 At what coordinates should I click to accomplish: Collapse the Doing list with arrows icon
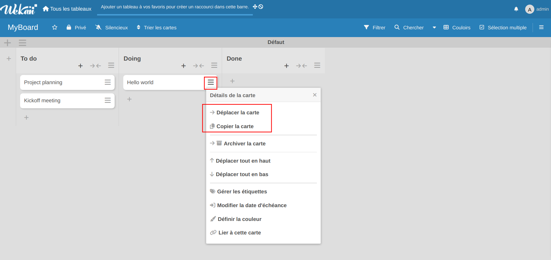pos(198,66)
